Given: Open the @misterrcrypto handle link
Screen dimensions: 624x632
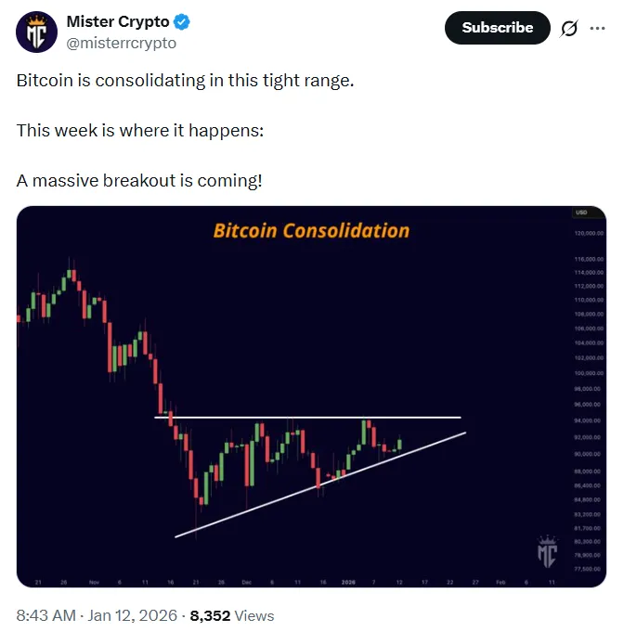Looking at the screenshot, I should [121, 43].
